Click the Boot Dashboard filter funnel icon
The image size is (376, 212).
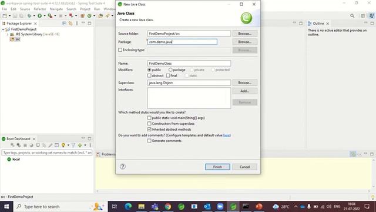73,145
